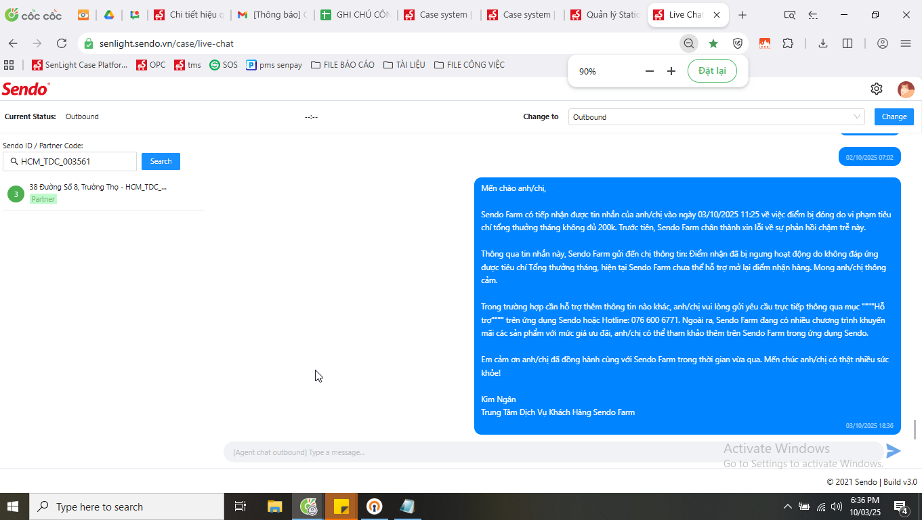
Task: Open a new browser tab
Action: coord(742,15)
